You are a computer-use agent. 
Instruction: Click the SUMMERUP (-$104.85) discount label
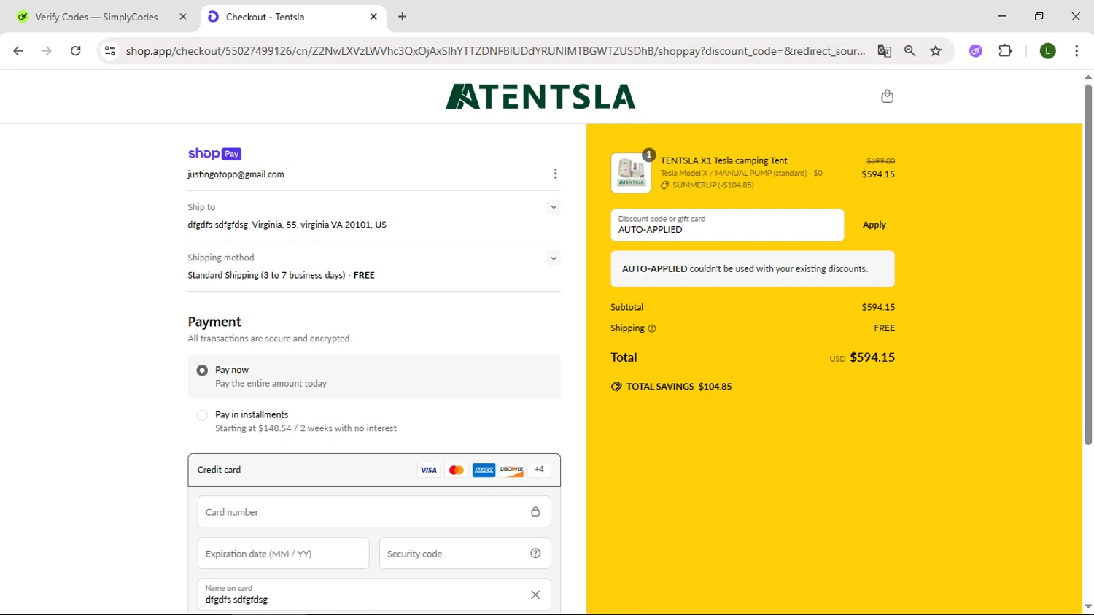point(713,185)
